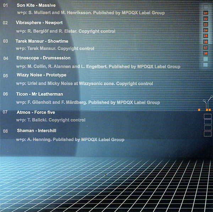Select track Shaman - Interchill

37,131
